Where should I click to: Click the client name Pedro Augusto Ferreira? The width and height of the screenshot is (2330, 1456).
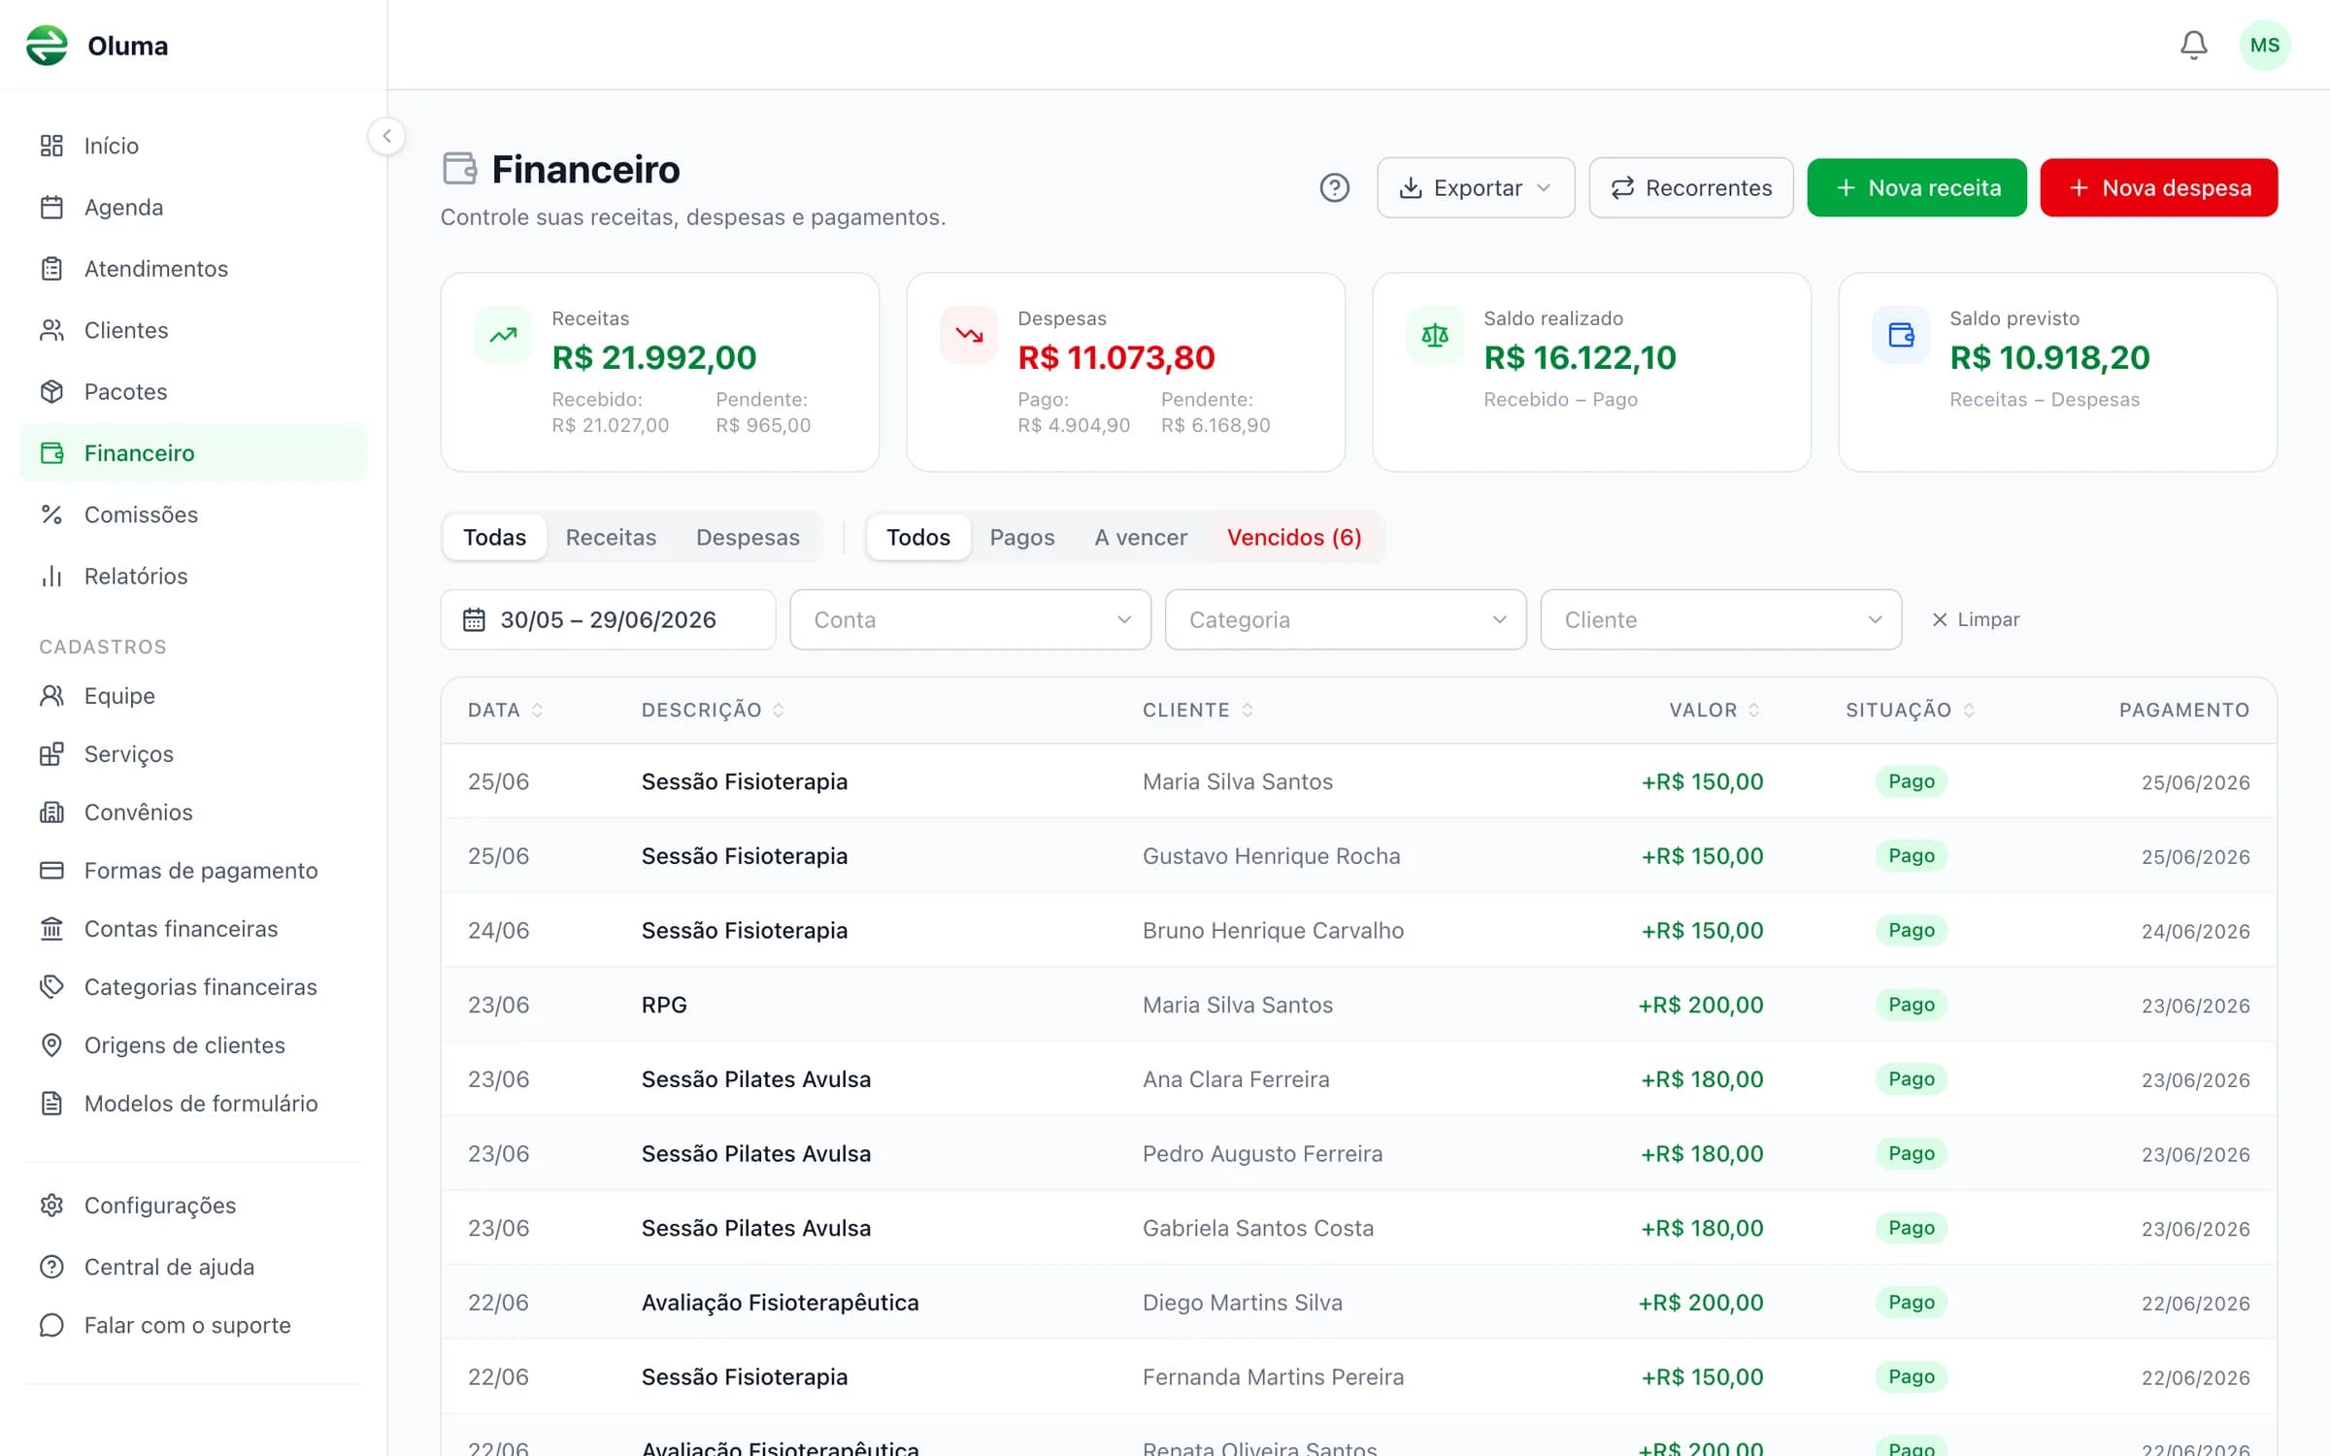(x=1262, y=1154)
